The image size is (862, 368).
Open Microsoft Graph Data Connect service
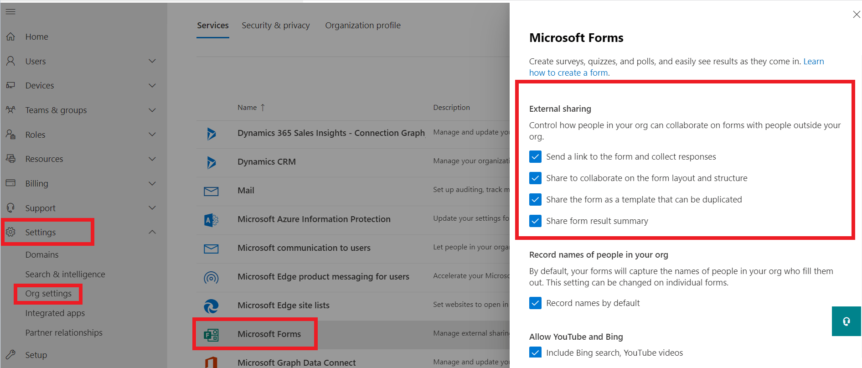[x=297, y=363]
